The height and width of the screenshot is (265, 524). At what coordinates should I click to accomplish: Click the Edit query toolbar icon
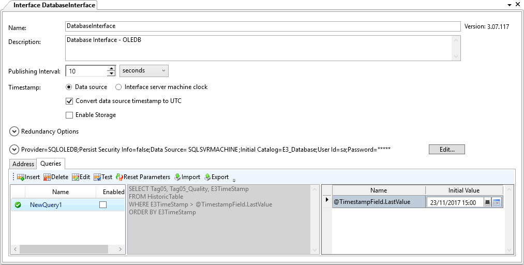pos(76,177)
